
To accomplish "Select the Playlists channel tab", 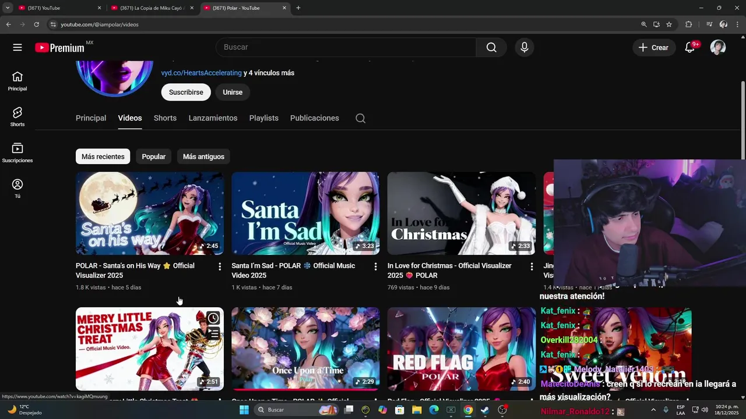I will pos(263,118).
